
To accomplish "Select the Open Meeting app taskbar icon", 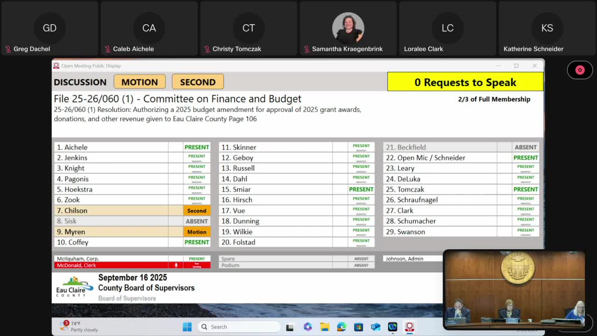I will coord(410,327).
